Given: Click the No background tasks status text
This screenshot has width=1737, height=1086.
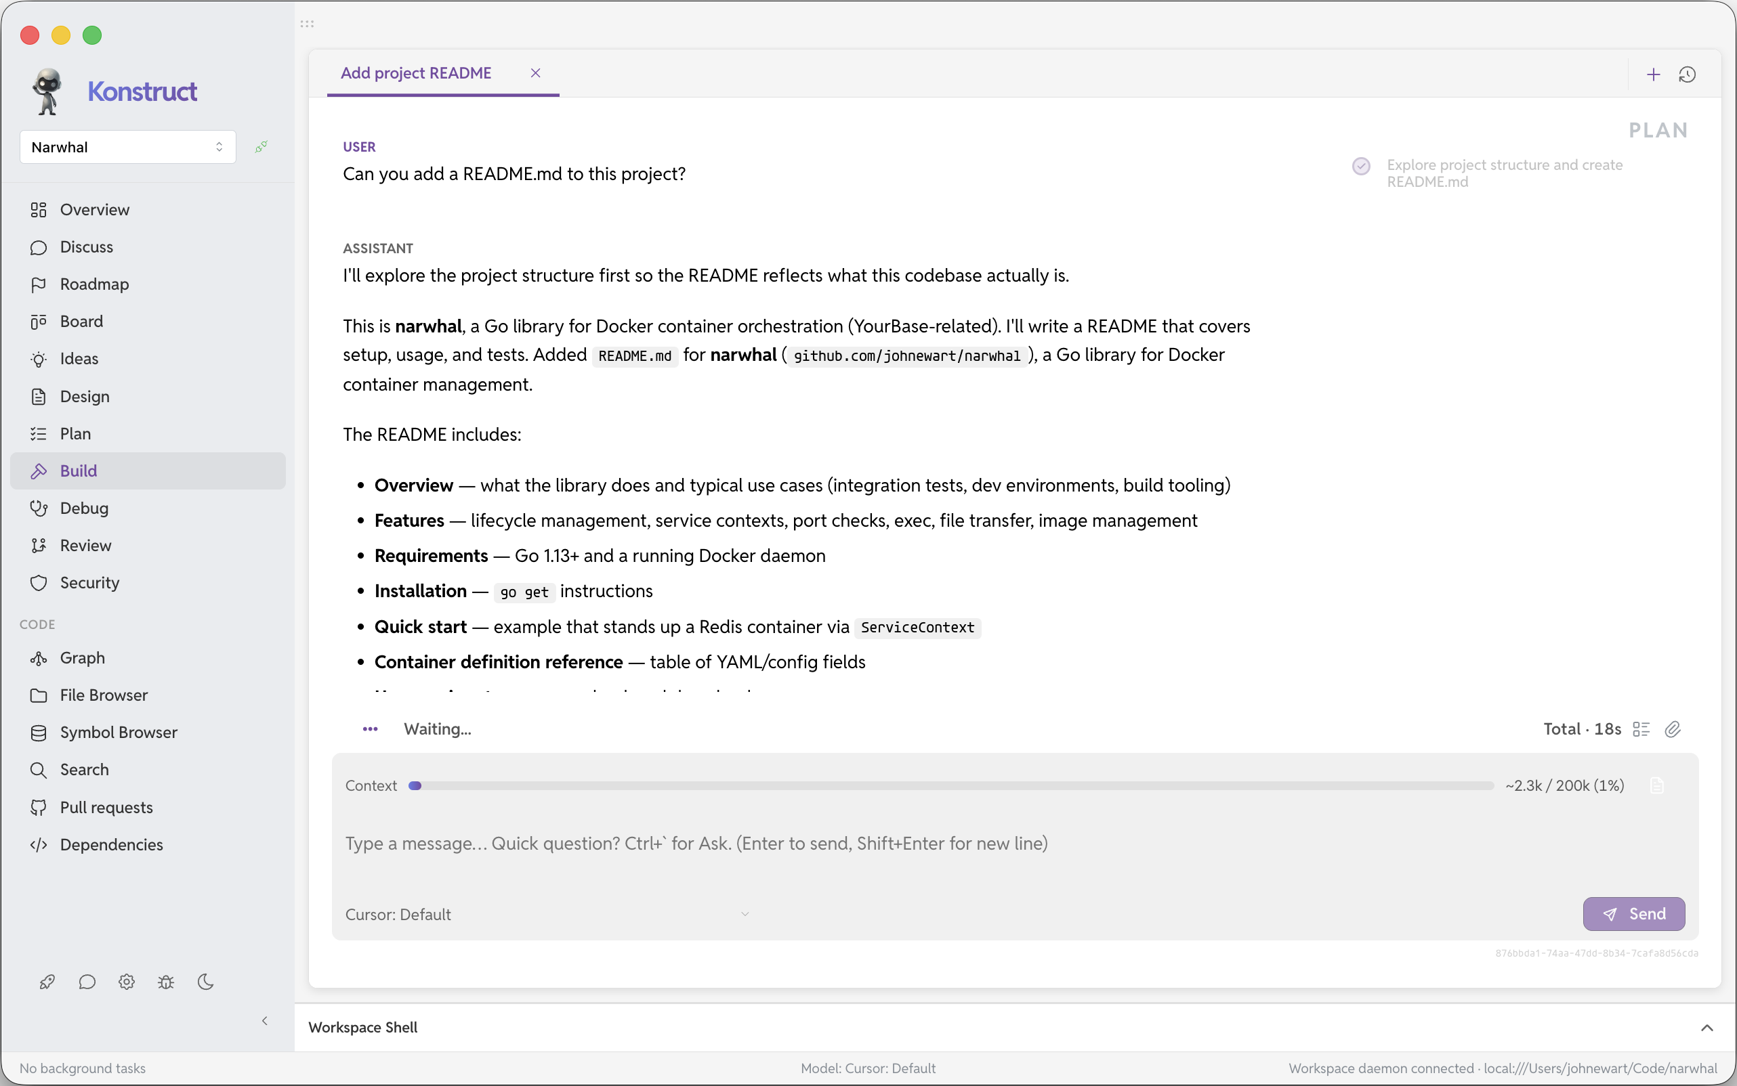Looking at the screenshot, I should 83,1069.
